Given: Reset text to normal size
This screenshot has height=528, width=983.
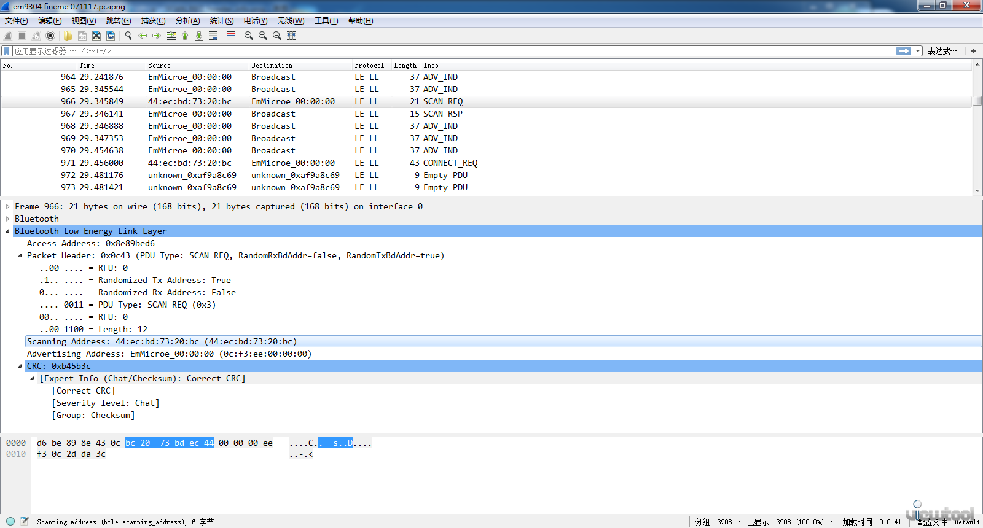Looking at the screenshot, I should tap(277, 36).
